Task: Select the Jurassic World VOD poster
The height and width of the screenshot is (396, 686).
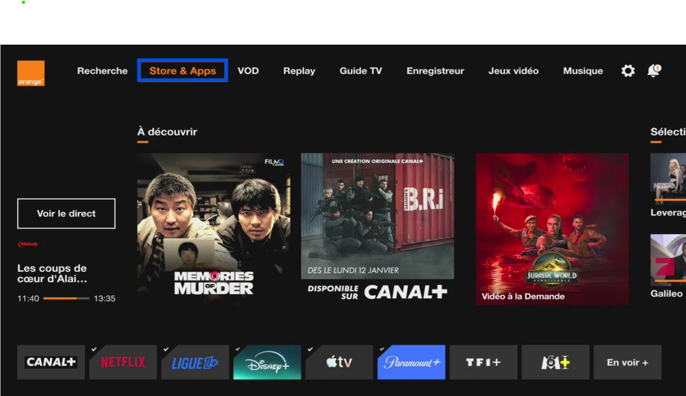Action: (552, 229)
